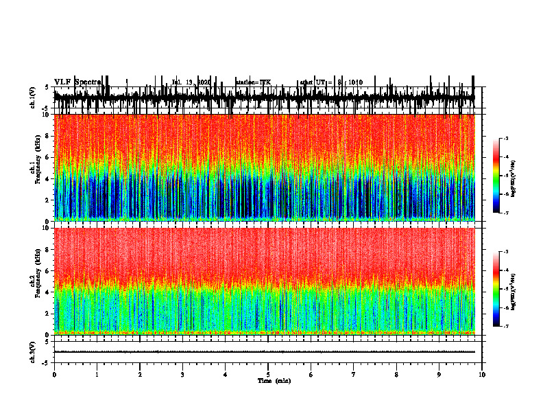Click the 'station=ITK' header label
The width and height of the screenshot is (543, 420).
pyautogui.click(x=253, y=82)
